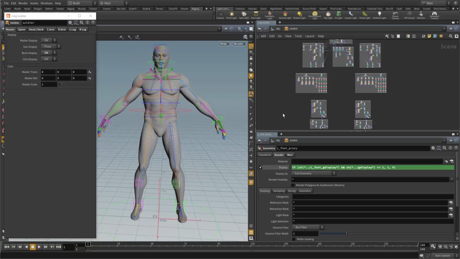Switch to the Spine tab
Viewport: 460px width, 259px height.
click(x=22, y=29)
